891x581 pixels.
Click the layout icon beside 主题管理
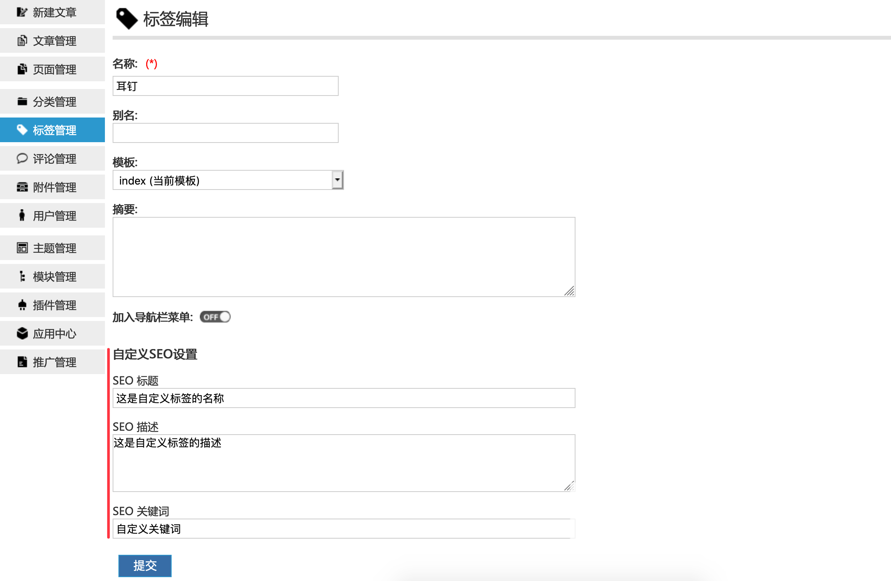click(x=22, y=248)
